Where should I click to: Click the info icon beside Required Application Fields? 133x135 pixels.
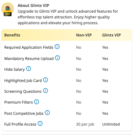pyautogui.click(x=57, y=47)
